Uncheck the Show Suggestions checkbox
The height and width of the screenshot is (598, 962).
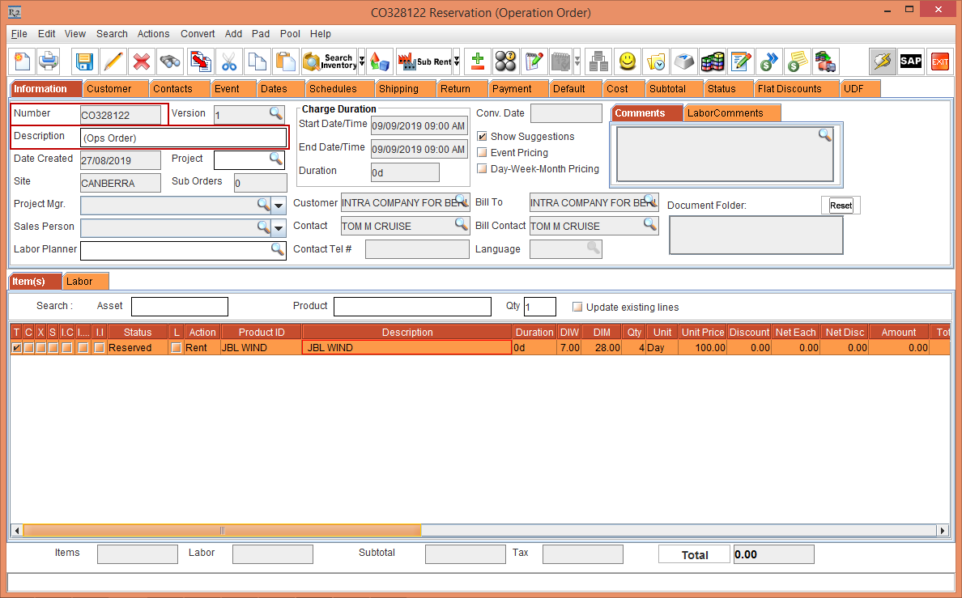point(483,137)
